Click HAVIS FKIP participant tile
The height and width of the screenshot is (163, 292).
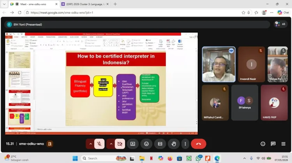(274, 103)
